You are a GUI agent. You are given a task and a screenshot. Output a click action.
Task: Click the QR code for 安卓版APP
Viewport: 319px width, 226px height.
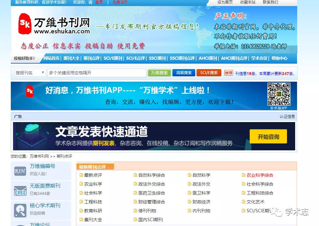(279, 94)
